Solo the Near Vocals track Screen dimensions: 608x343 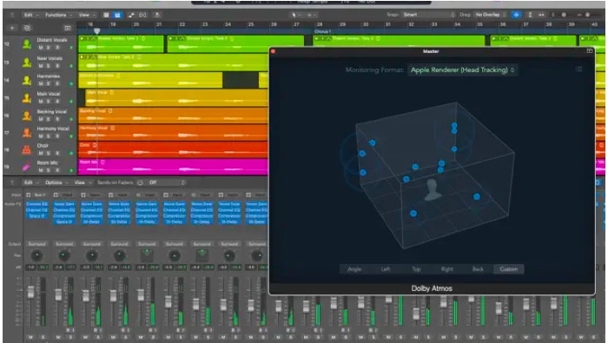click(49, 66)
